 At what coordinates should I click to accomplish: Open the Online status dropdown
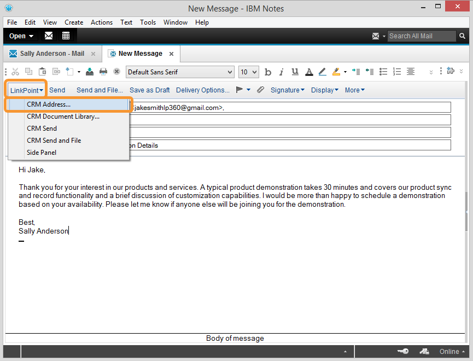pos(452,351)
